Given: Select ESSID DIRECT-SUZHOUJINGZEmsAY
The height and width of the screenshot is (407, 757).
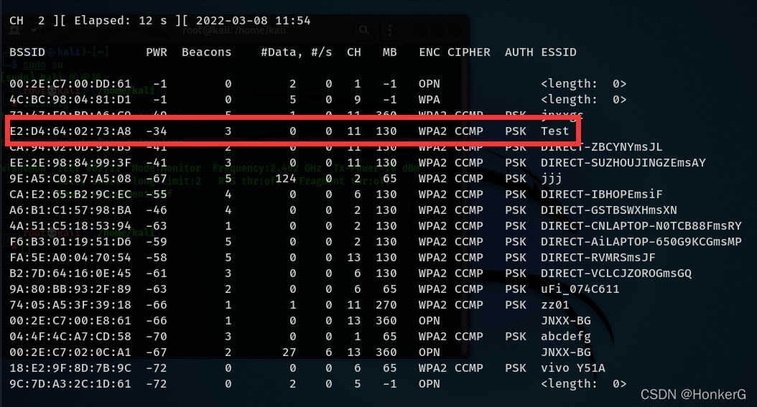Looking at the screenshot, I should coord(623,163).
